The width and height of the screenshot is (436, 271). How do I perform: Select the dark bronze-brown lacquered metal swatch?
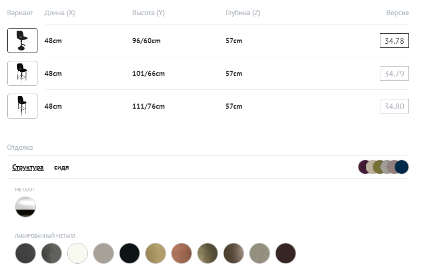point(234,253)
